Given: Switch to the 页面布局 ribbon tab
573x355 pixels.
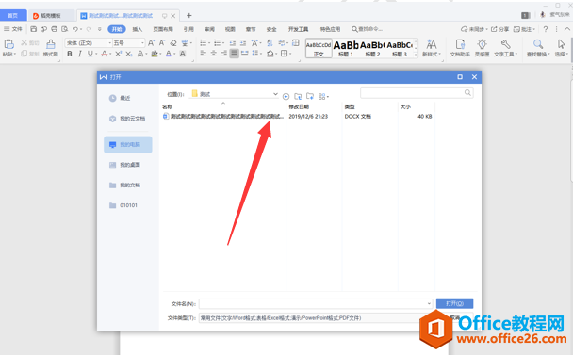Looking at the screenshot, I should (163, 29).
